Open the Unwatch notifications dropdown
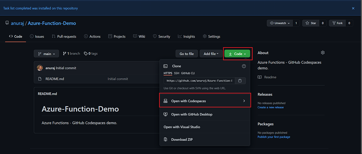The height and width of the screenshot is (154, 362). [x=280, y=23]
